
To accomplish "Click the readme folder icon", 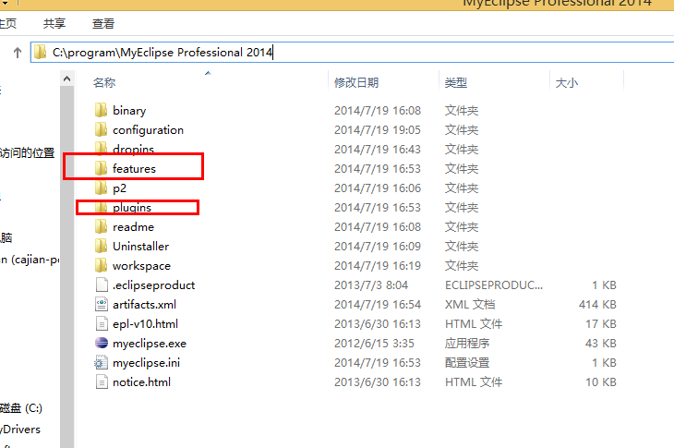I will click(101, 226).
